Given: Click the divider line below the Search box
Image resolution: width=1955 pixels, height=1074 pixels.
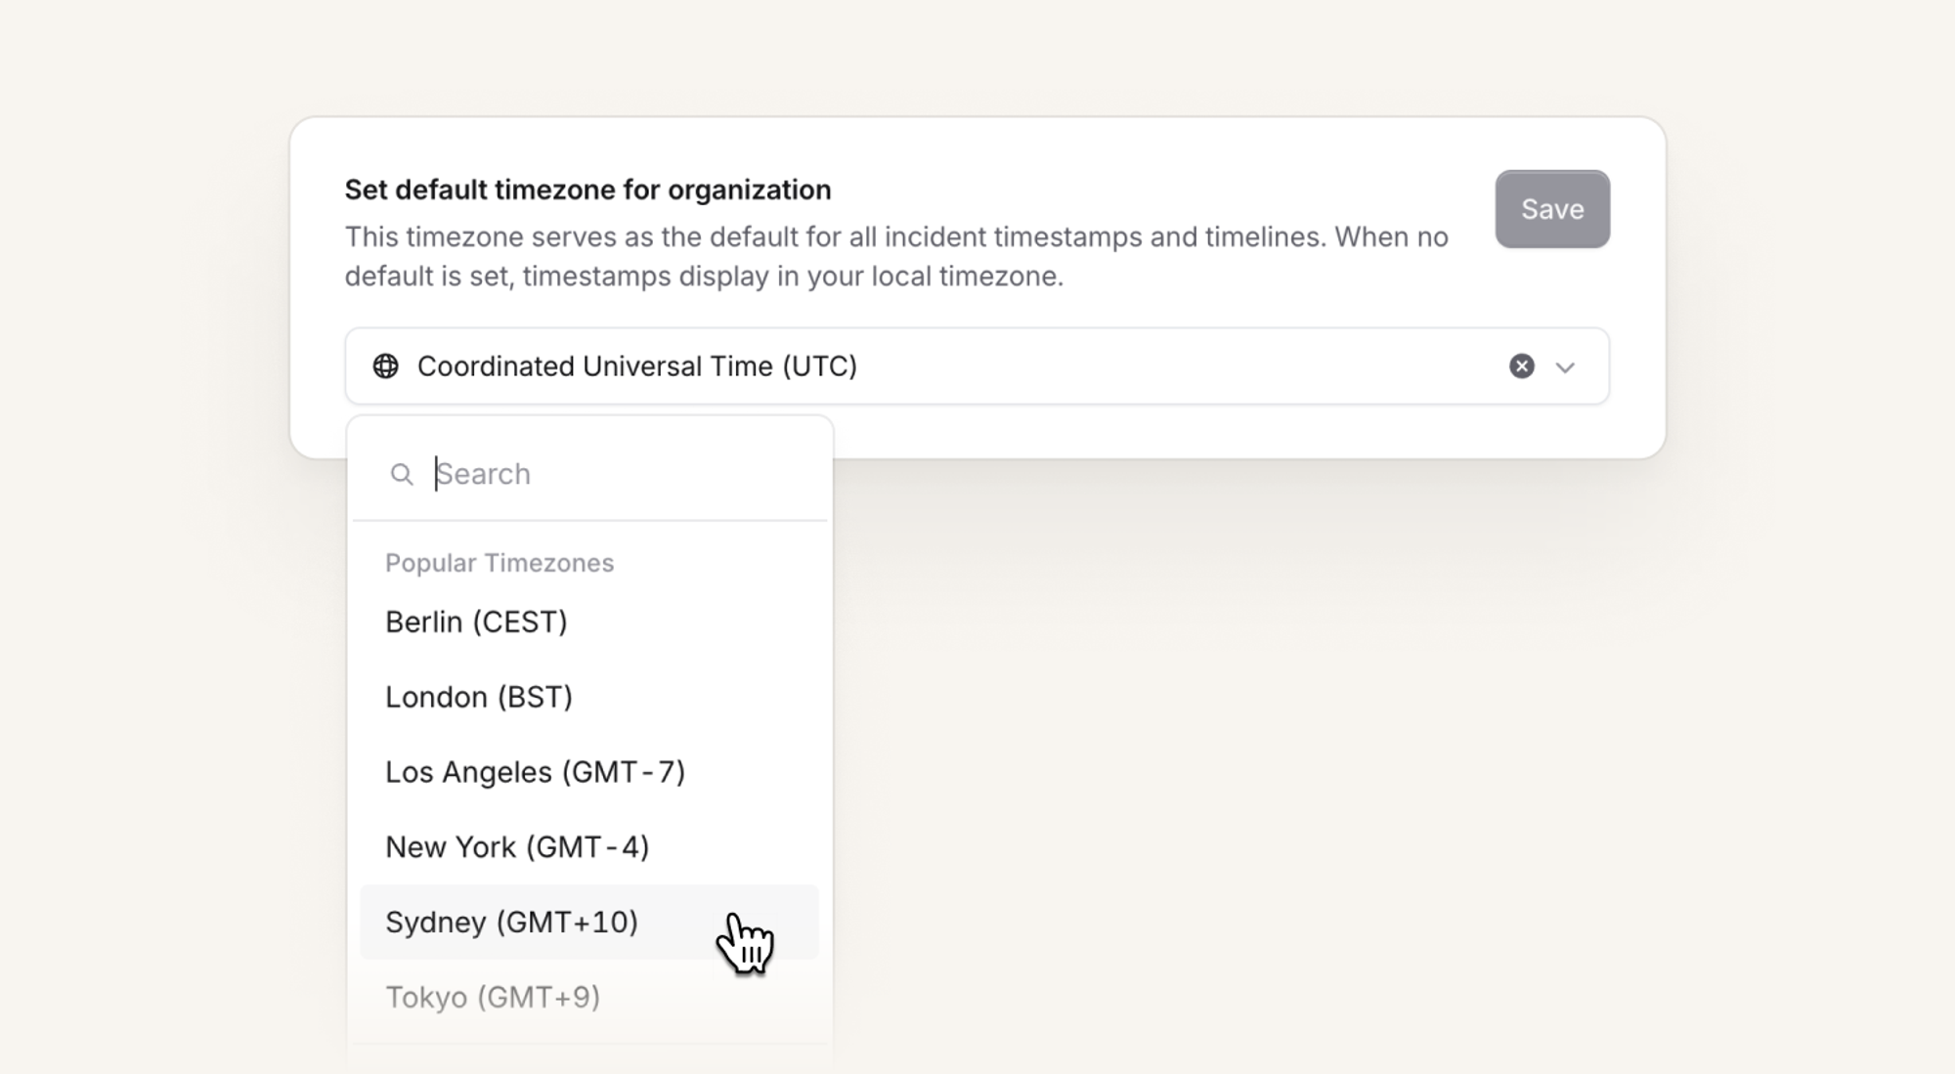Looking at the screenshot, I should pyautogui.click(x=589, y=521).
